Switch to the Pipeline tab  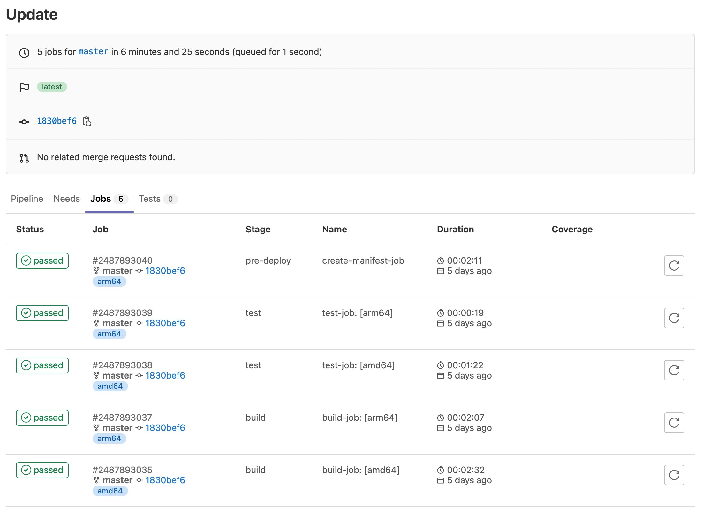click(27, 199)
